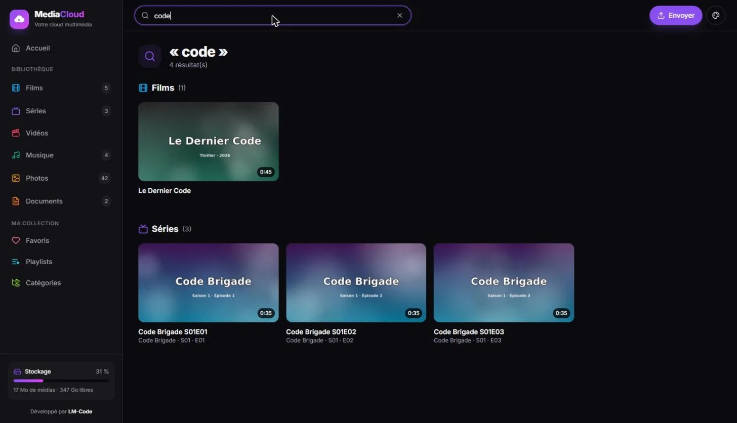This screenshot has height=423, width=737.
Task: Click the Photos count badge 42
Action: (x=105, y=178)
